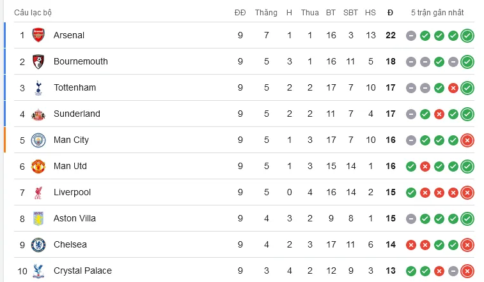This screenshot has height=282, width=484.
Task: Click the Tottenham club crest icon
Action: [x=38, y=87]
